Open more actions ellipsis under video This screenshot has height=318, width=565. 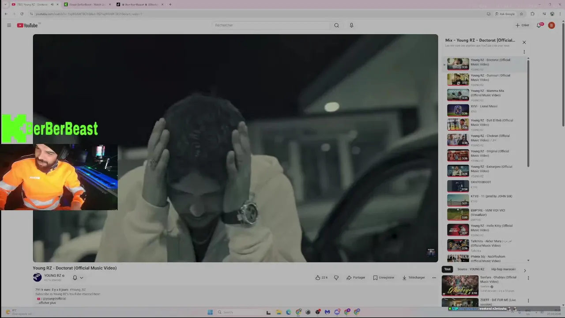(434, 277)
